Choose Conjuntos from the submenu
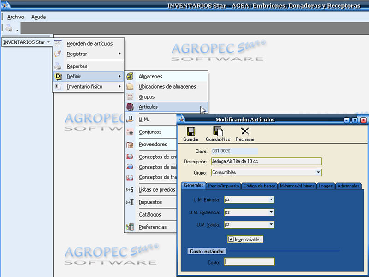This screenshot has width=369, height=277. click(x=151, y=132)
